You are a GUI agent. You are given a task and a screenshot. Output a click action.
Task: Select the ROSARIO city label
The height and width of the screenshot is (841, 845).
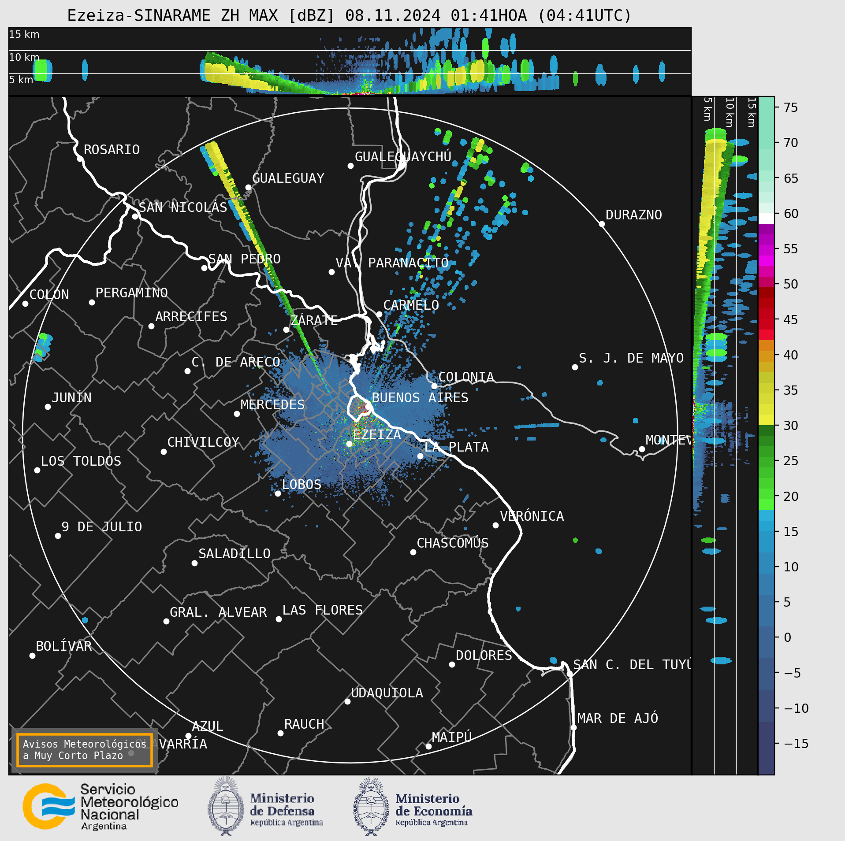(112, 150)
